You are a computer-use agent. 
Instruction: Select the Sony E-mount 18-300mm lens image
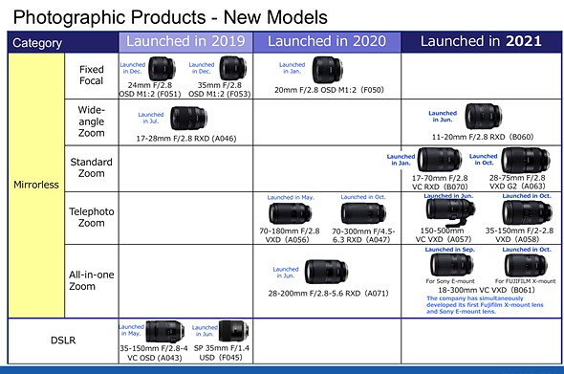(451, 265)
